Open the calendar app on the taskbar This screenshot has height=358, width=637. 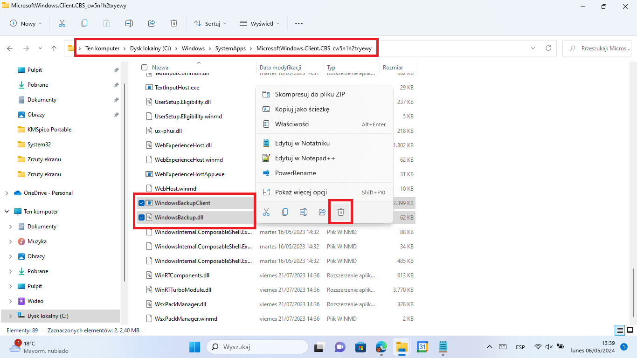coord(422,347)
